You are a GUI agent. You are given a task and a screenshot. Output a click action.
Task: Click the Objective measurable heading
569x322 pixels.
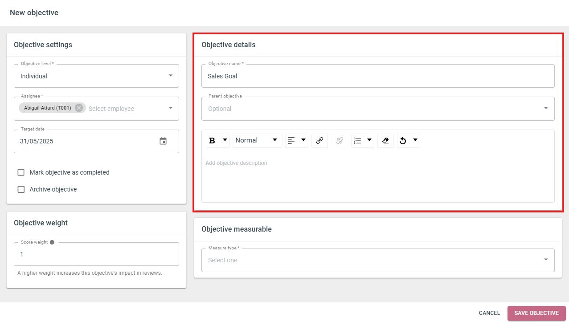pyautogui.click(x=237, y=229)
